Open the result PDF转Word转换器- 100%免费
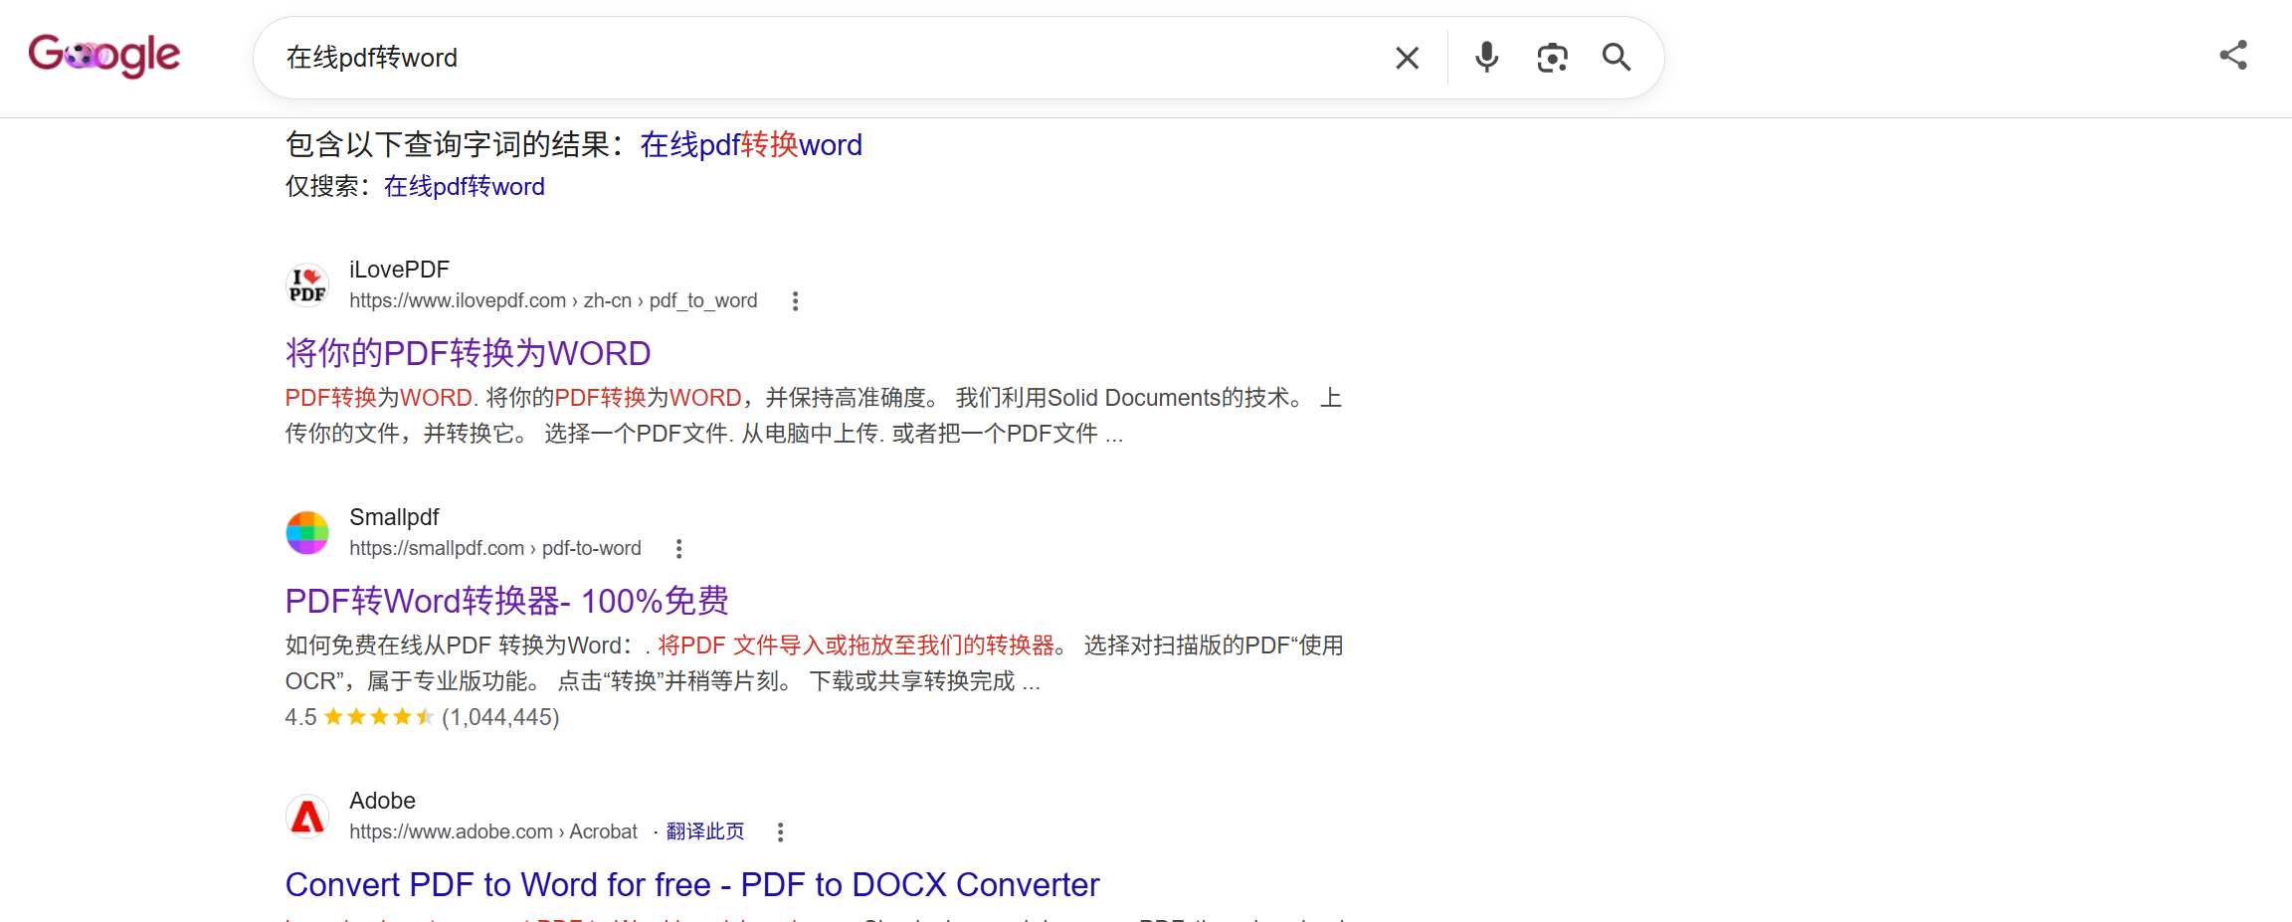 coord(507,602)
